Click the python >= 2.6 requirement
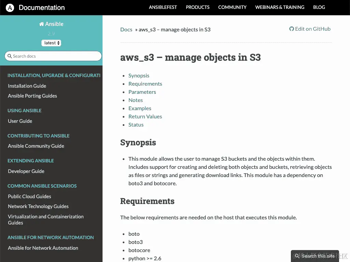Image resolution: width=350 pixels, height=262 pixels. point(145,259)
